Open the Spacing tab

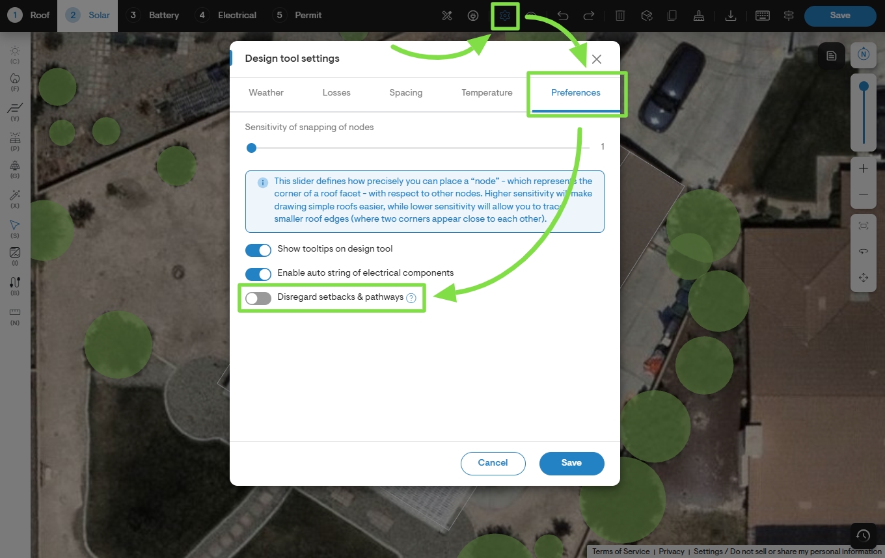click(406, 92)
